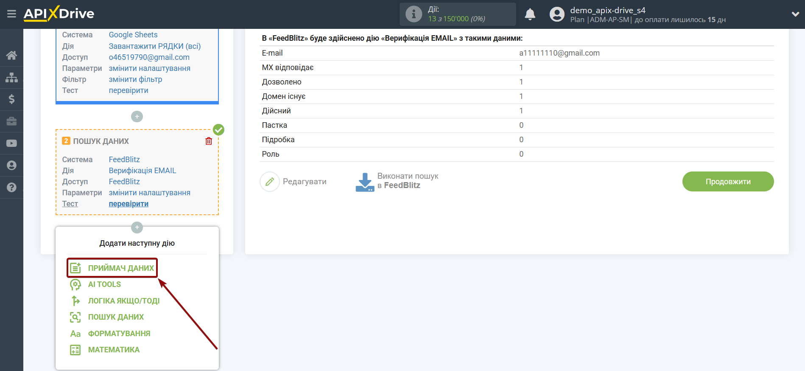Open the briefcase icon in sidebar
805x371 pixels.
(x=11, y=121)
